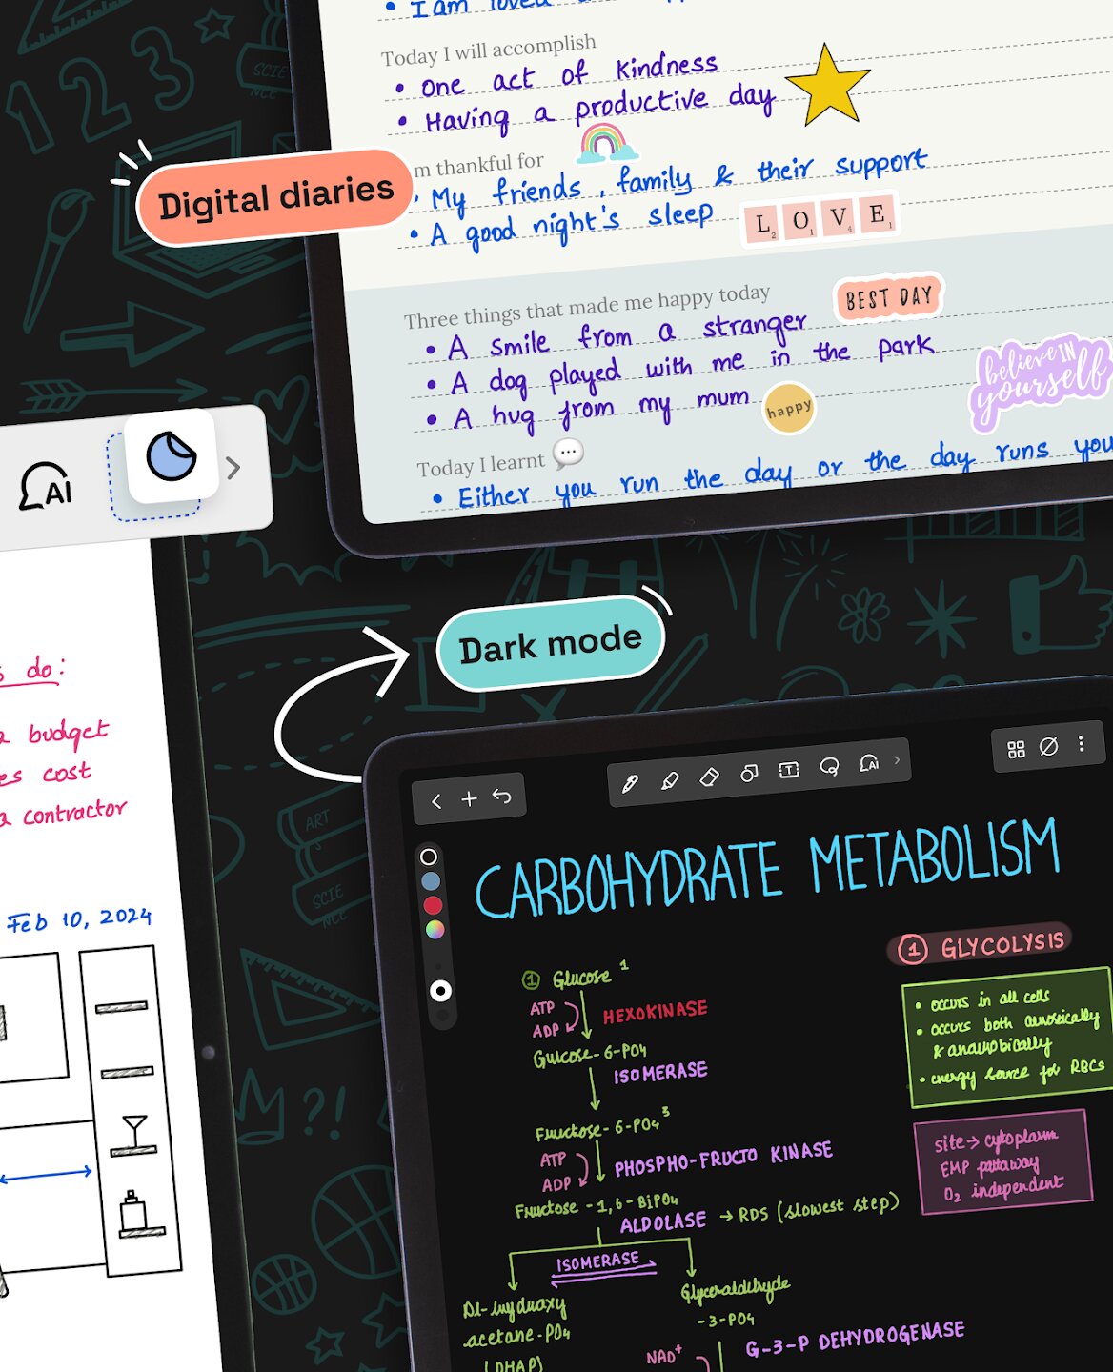Viewport: 1113px width, 1372px height.
Task: Click the purple believe in yourself sticker
Action: (x=1039, y=380)
